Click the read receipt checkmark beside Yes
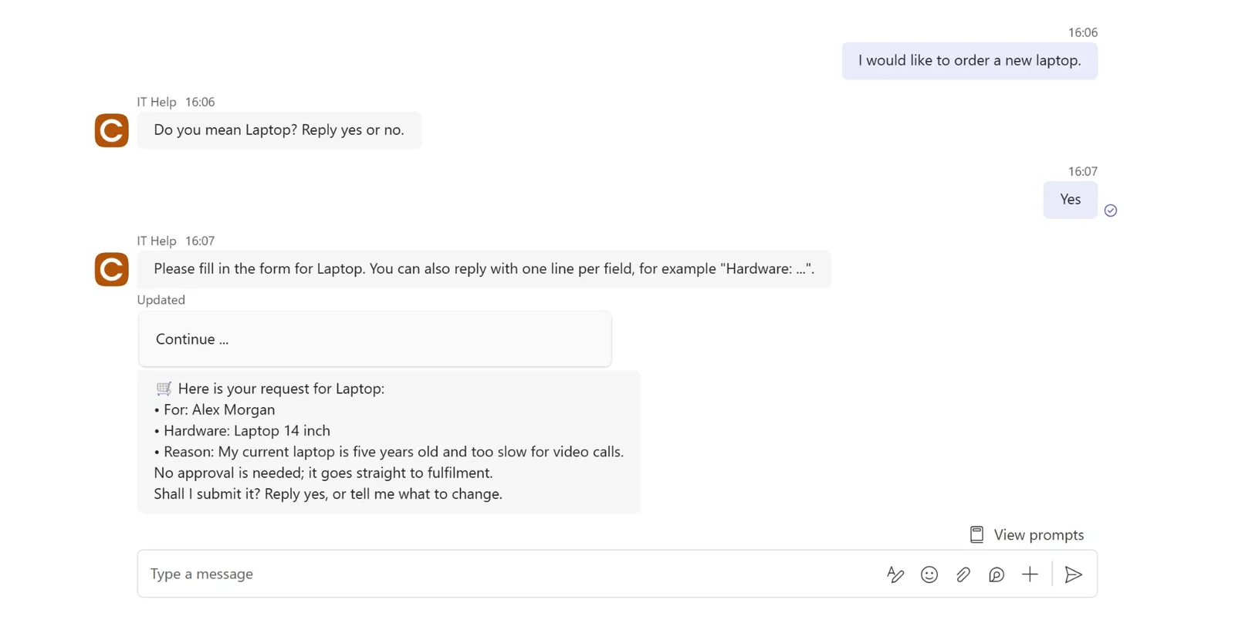This screenshot has height=623, width=1235. point(1111,210)
